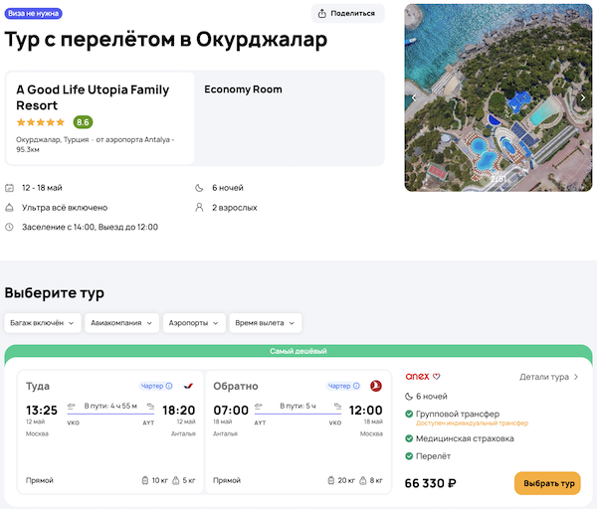Click the Turkish airline logo on Обратно flight
The image size is (597, 509).
click(375, 386)
